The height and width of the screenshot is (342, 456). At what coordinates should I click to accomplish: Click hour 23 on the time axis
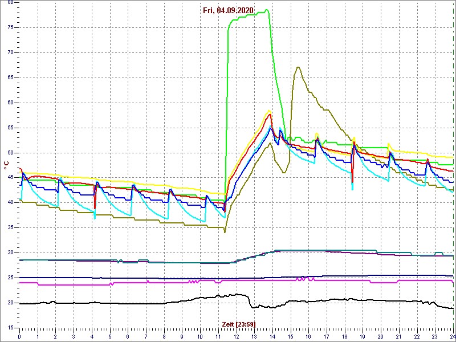pos(435,337)
